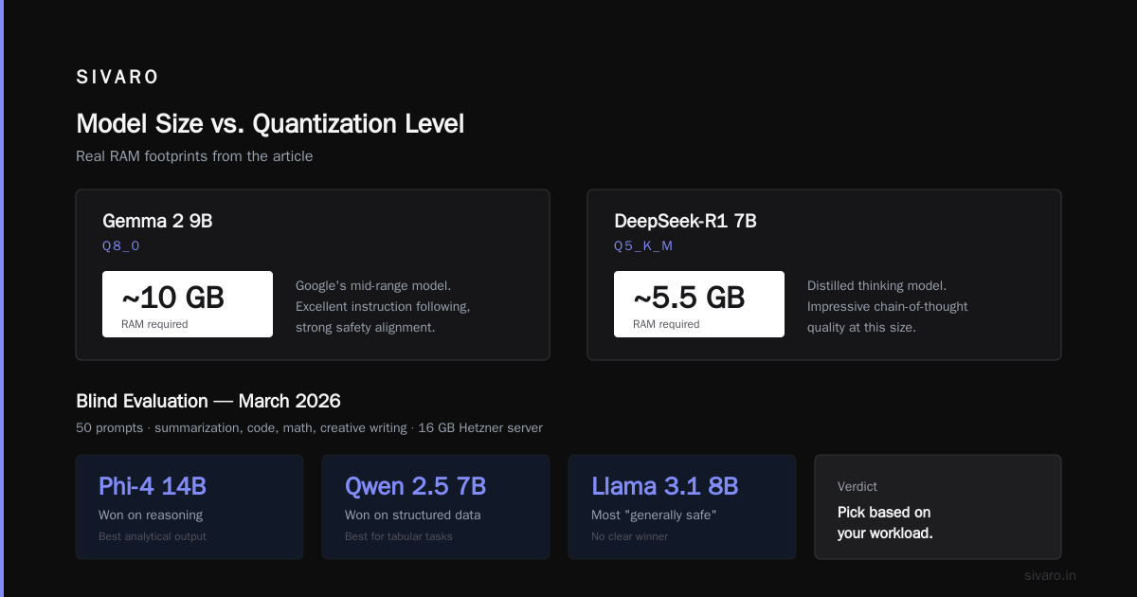Select the Phi-4 14B model name

coord(153,486)
